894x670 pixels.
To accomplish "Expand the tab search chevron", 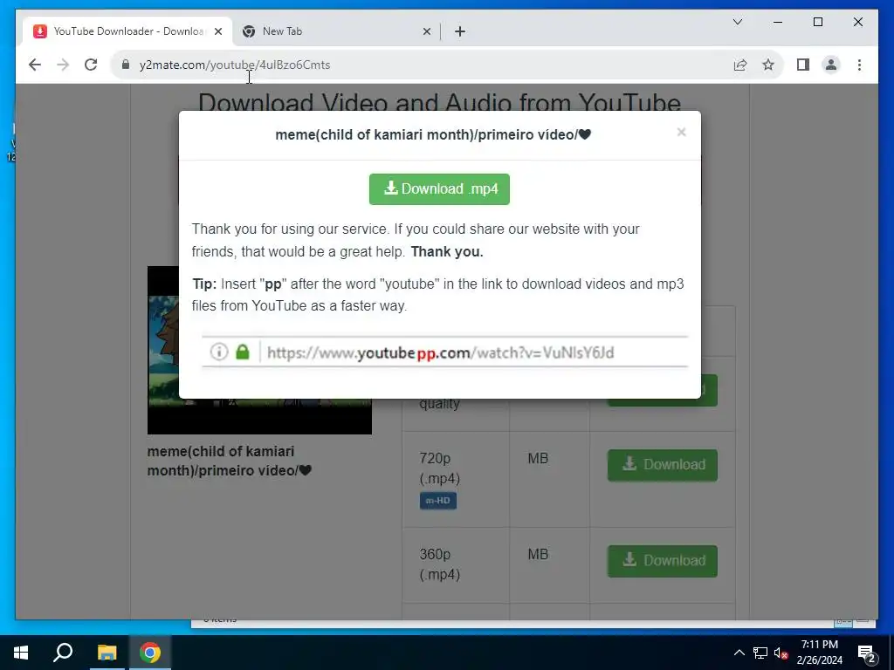I will (737, 22).
